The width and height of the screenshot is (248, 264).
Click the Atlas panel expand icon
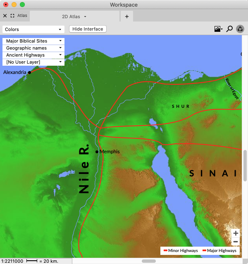(12, 16)
